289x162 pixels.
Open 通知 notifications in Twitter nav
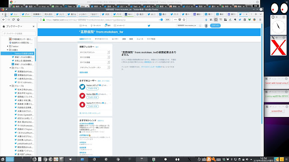(107, 26)
